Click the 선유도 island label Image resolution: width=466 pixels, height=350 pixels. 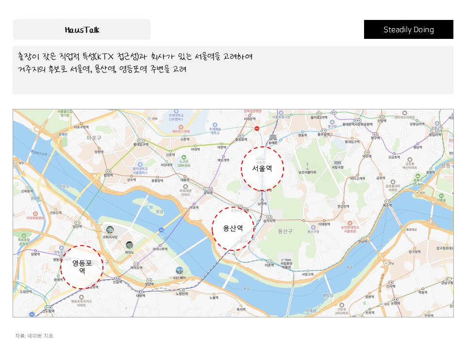point(64,186)
